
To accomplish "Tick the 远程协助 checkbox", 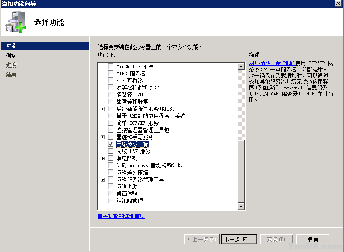I will coord(110,187).
